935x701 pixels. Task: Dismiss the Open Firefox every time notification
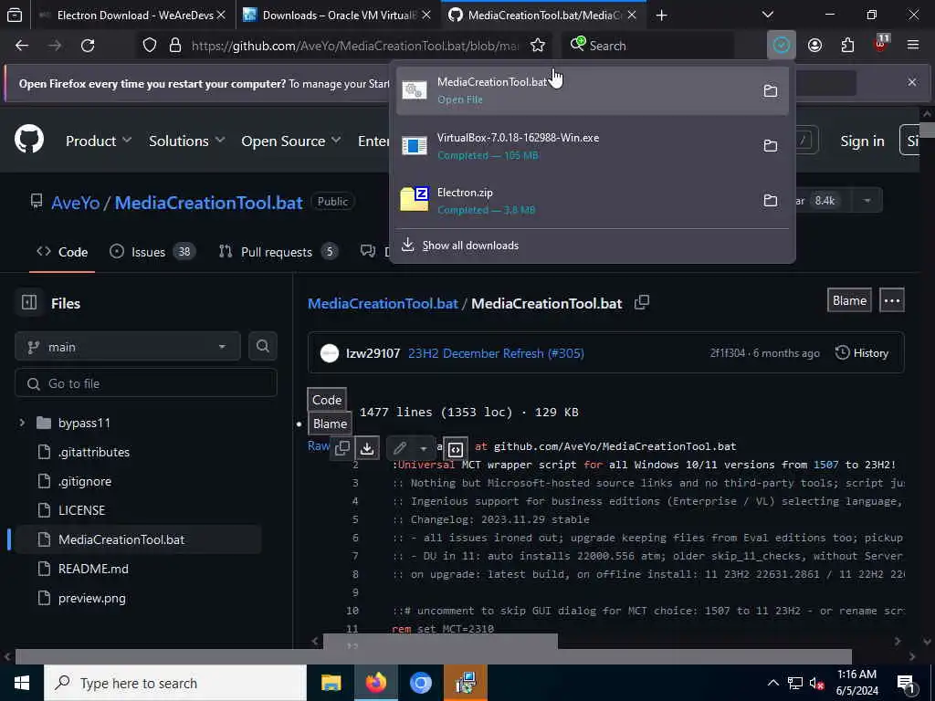[912, 82]
